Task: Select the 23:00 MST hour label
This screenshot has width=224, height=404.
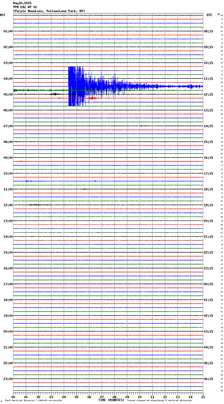Action: tap(8, 379)
